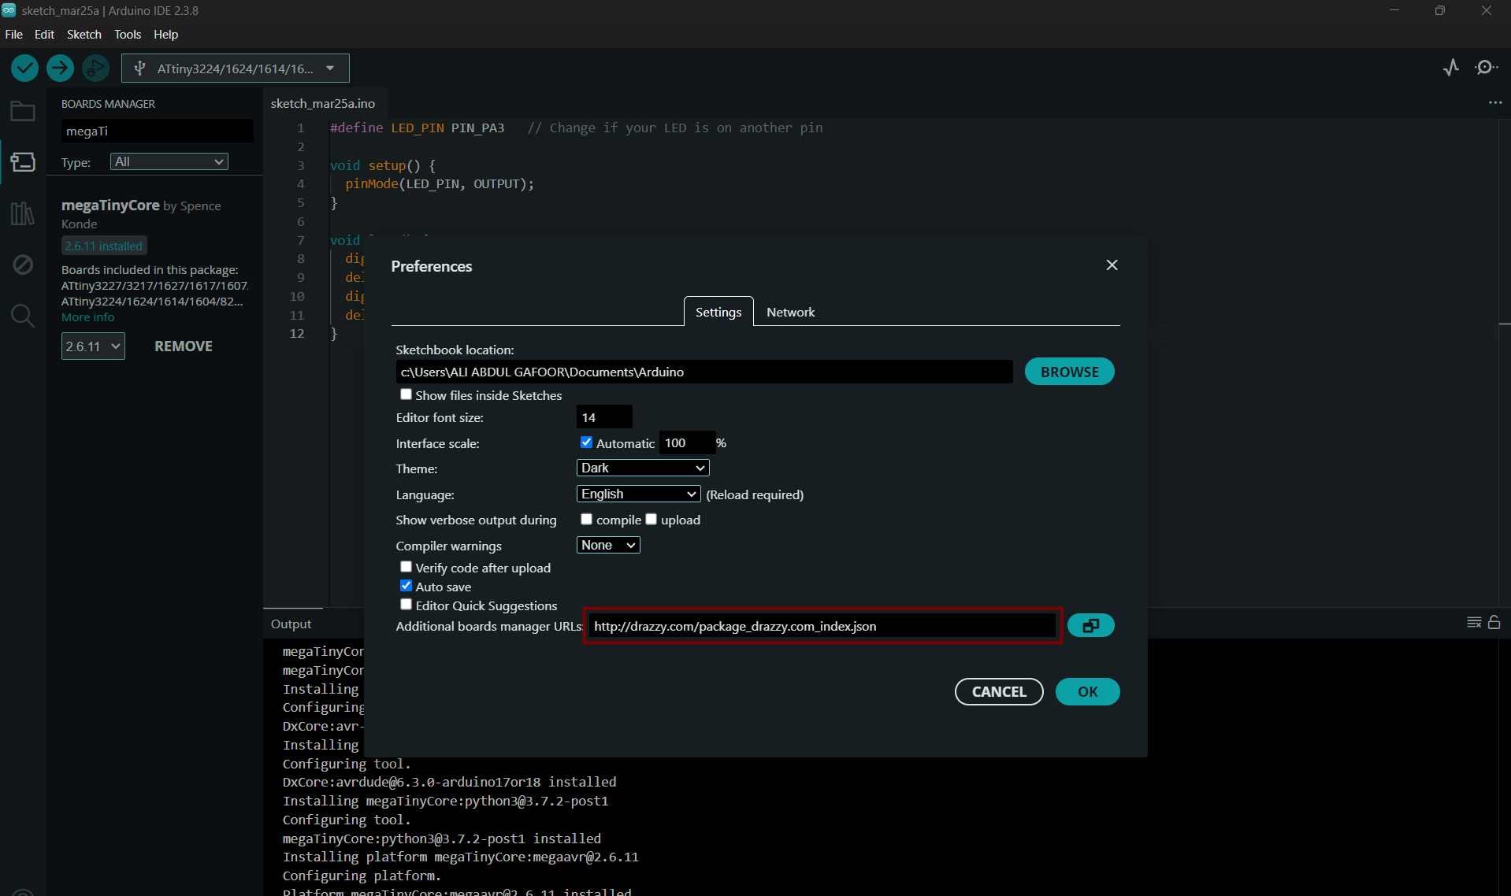Click the Editor font size field
The height and width of the screenshot is (896, 1511).
[x=604, y=417]
